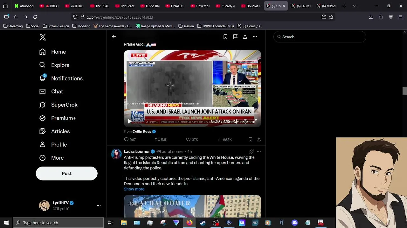
Task: Share the Collin Rugg post
Action: [259, 140]
